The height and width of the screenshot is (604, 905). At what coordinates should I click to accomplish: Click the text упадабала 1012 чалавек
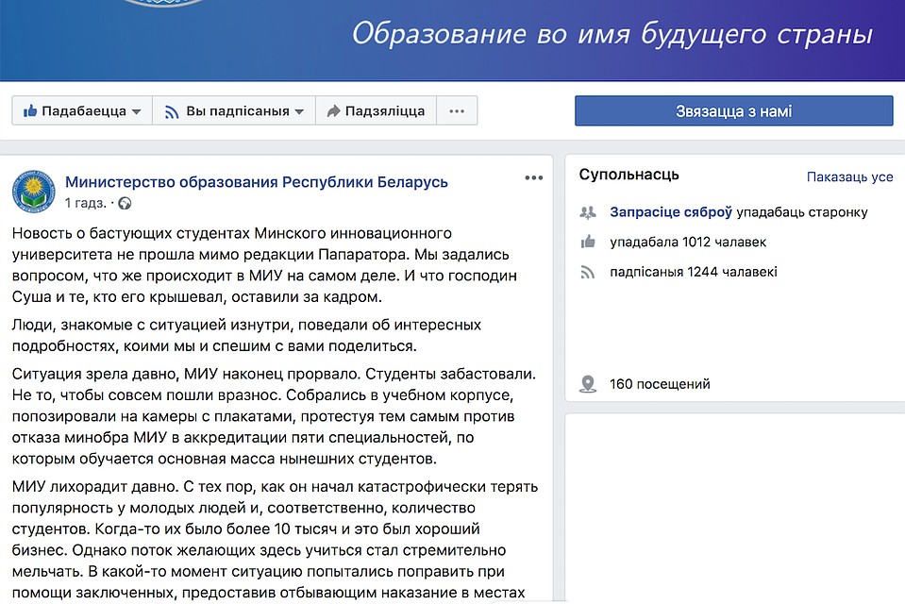coord(688,242)
